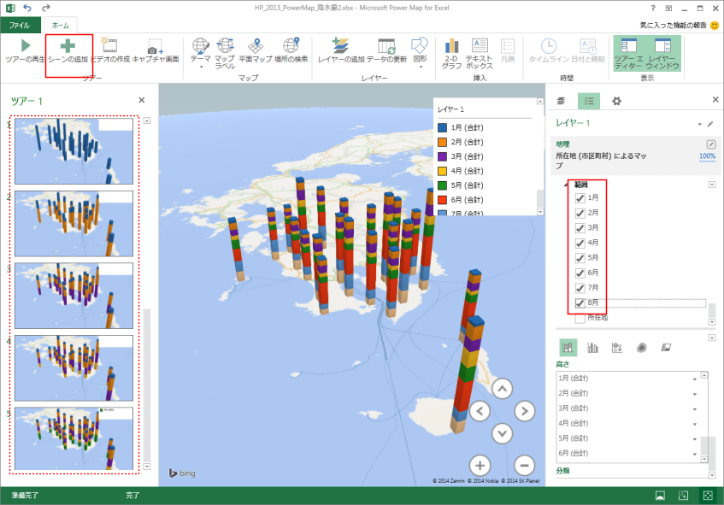
Task: Open layer settings gear icon
Action: coord(615,101)
